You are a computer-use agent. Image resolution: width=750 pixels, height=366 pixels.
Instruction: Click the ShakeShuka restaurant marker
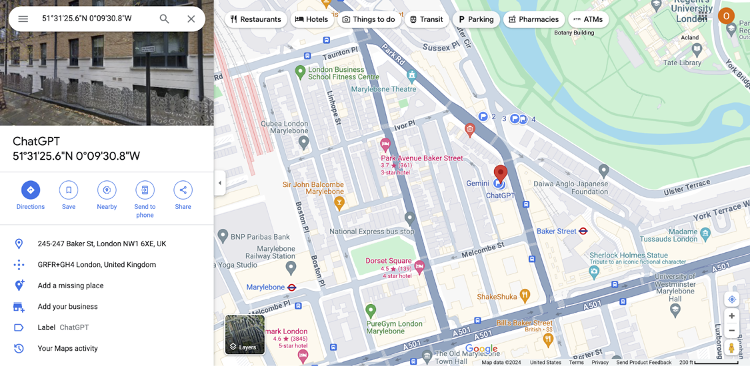pos(525,296)
